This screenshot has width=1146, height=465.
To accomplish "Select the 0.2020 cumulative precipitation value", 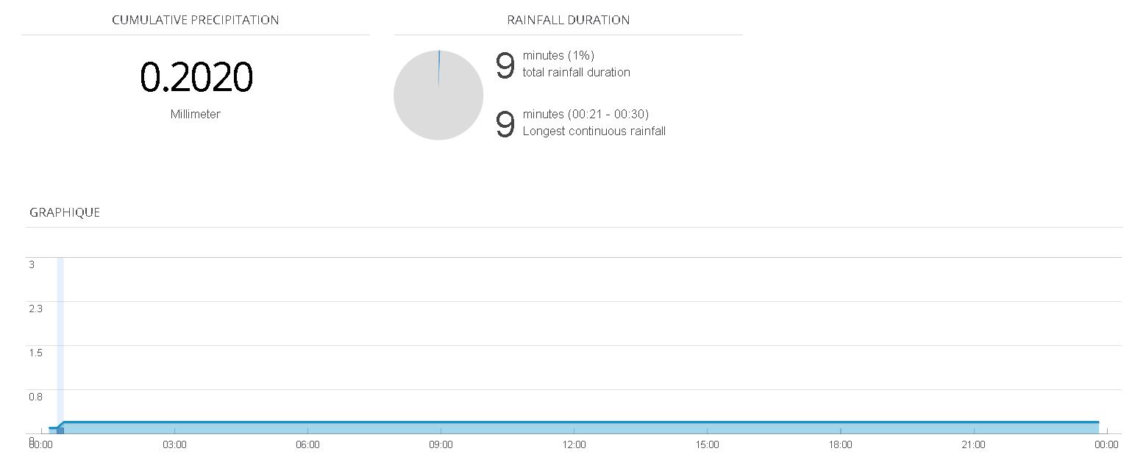I will tap(196, 77).
